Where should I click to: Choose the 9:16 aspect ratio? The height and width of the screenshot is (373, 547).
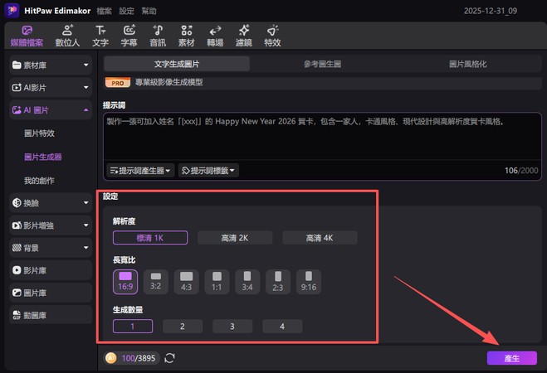(309, 282)
